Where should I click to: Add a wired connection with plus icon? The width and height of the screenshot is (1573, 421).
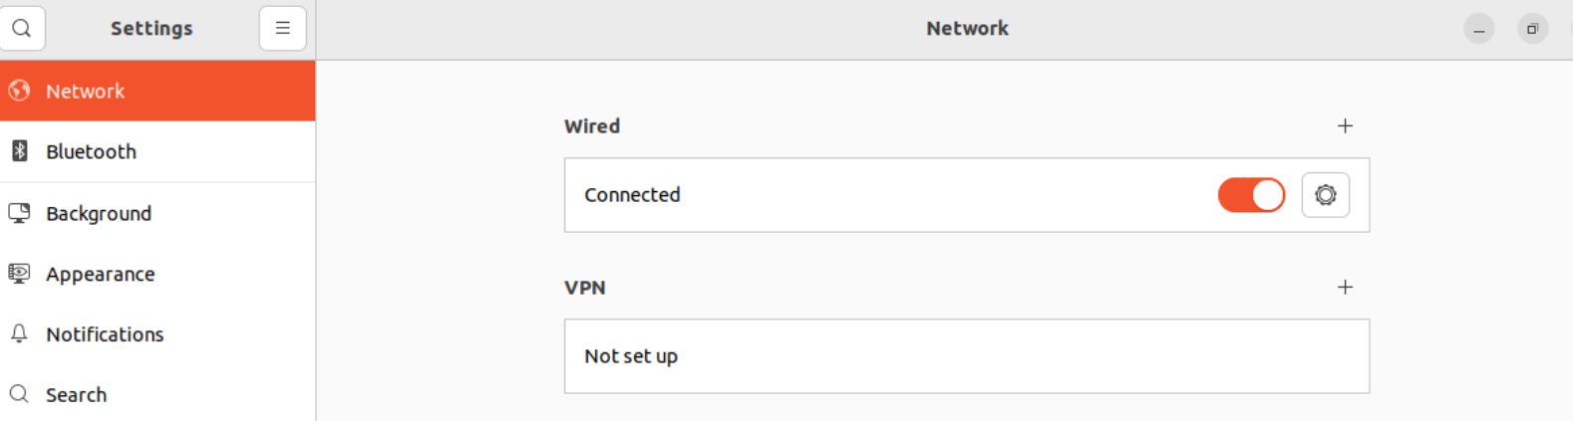tap(1345, 126)
